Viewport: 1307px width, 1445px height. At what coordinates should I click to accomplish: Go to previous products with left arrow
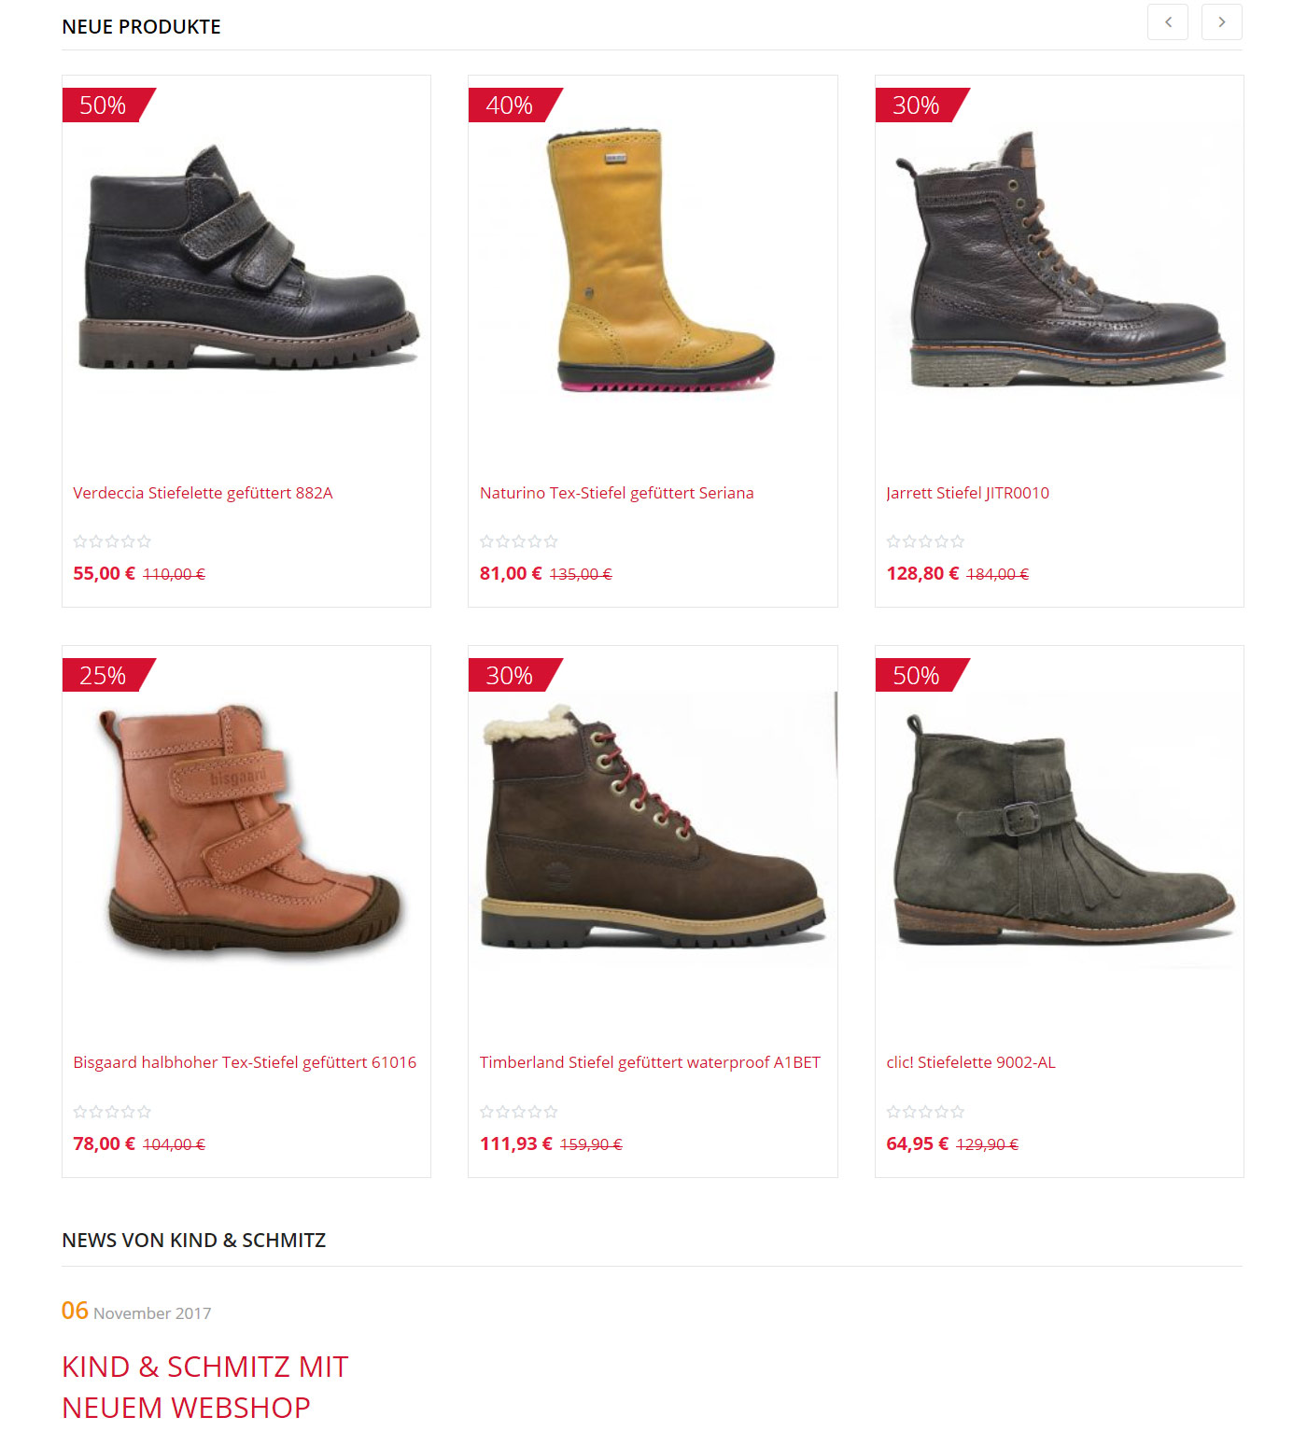click(x=1167, y=22)
